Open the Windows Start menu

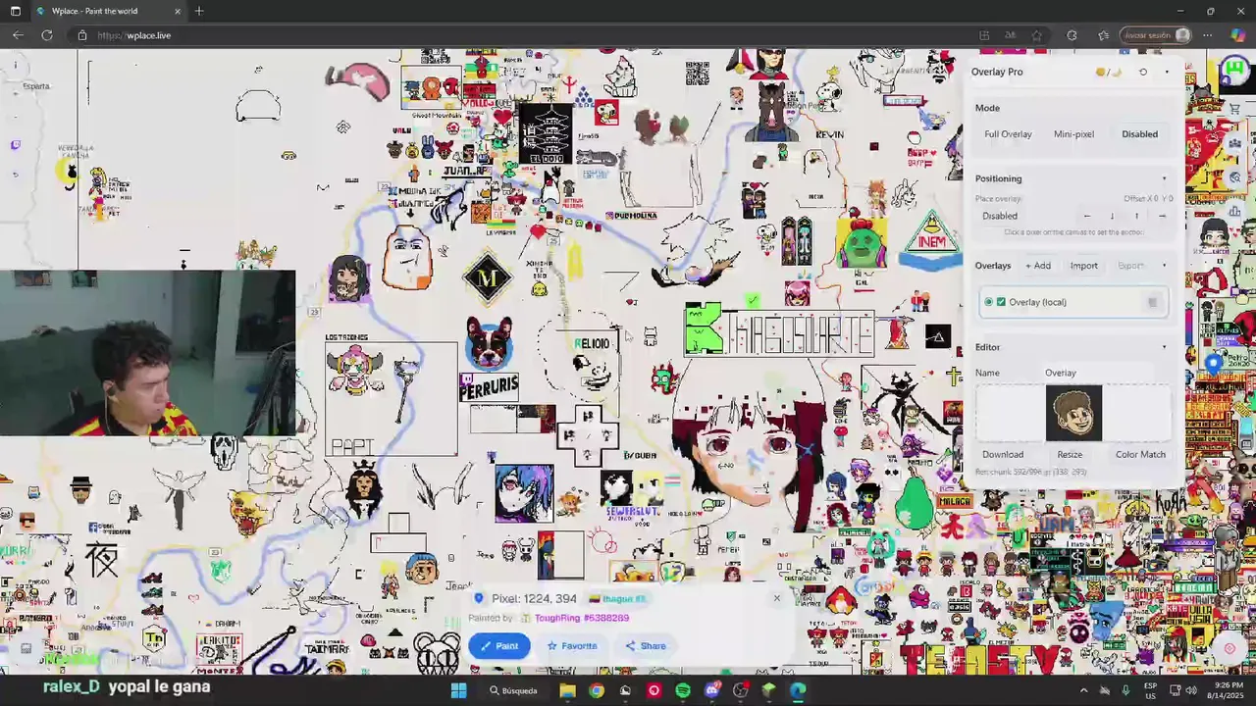(x=458, y=690)
